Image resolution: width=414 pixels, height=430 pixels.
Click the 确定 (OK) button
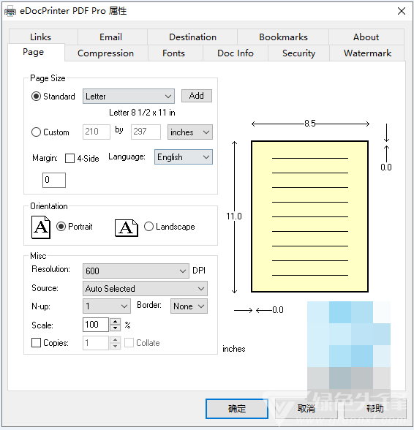237,409
